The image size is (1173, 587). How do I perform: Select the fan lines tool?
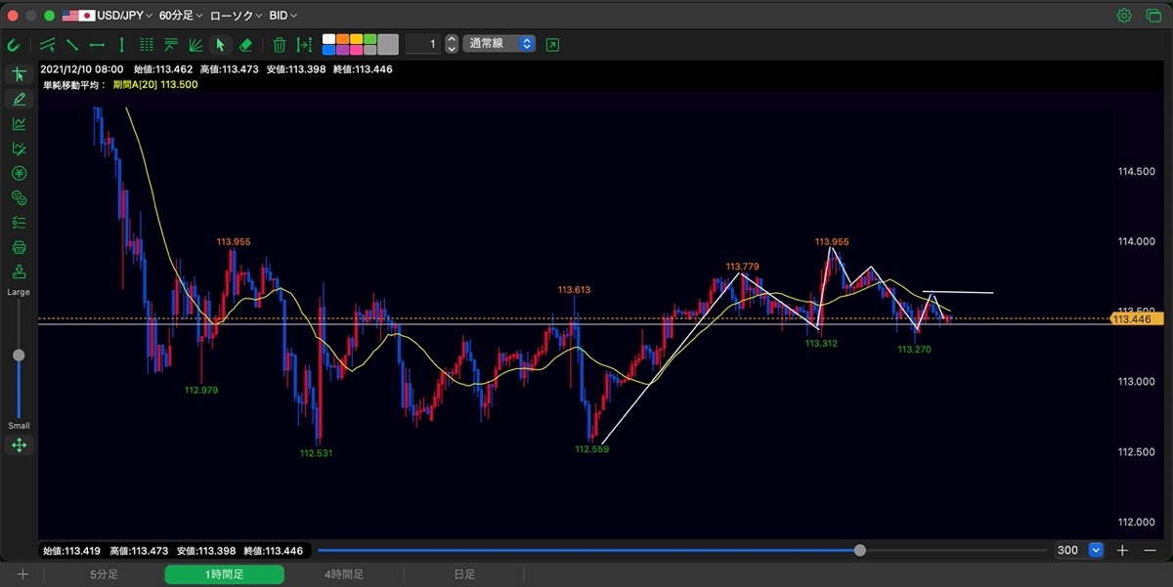click(195, 44)
